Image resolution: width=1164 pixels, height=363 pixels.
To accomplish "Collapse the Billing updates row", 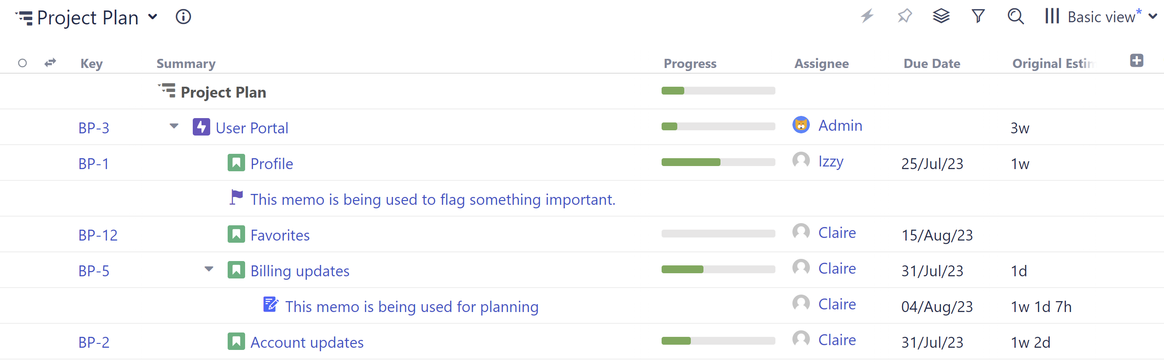I will (209, 269).
